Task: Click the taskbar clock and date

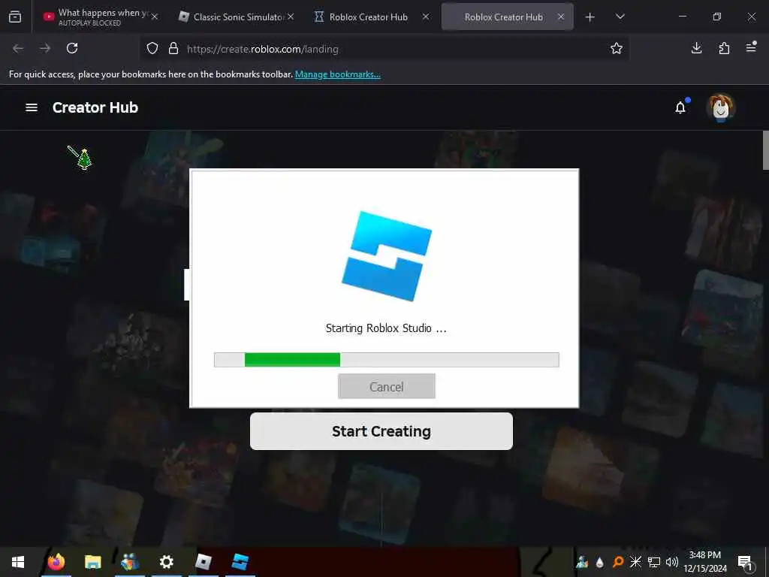Action: pos(705,562)
